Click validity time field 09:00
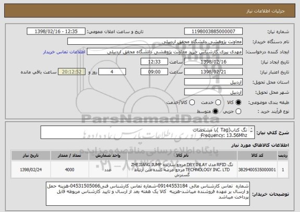This screenshot has height=212, width=300. [x=154, y=72]
